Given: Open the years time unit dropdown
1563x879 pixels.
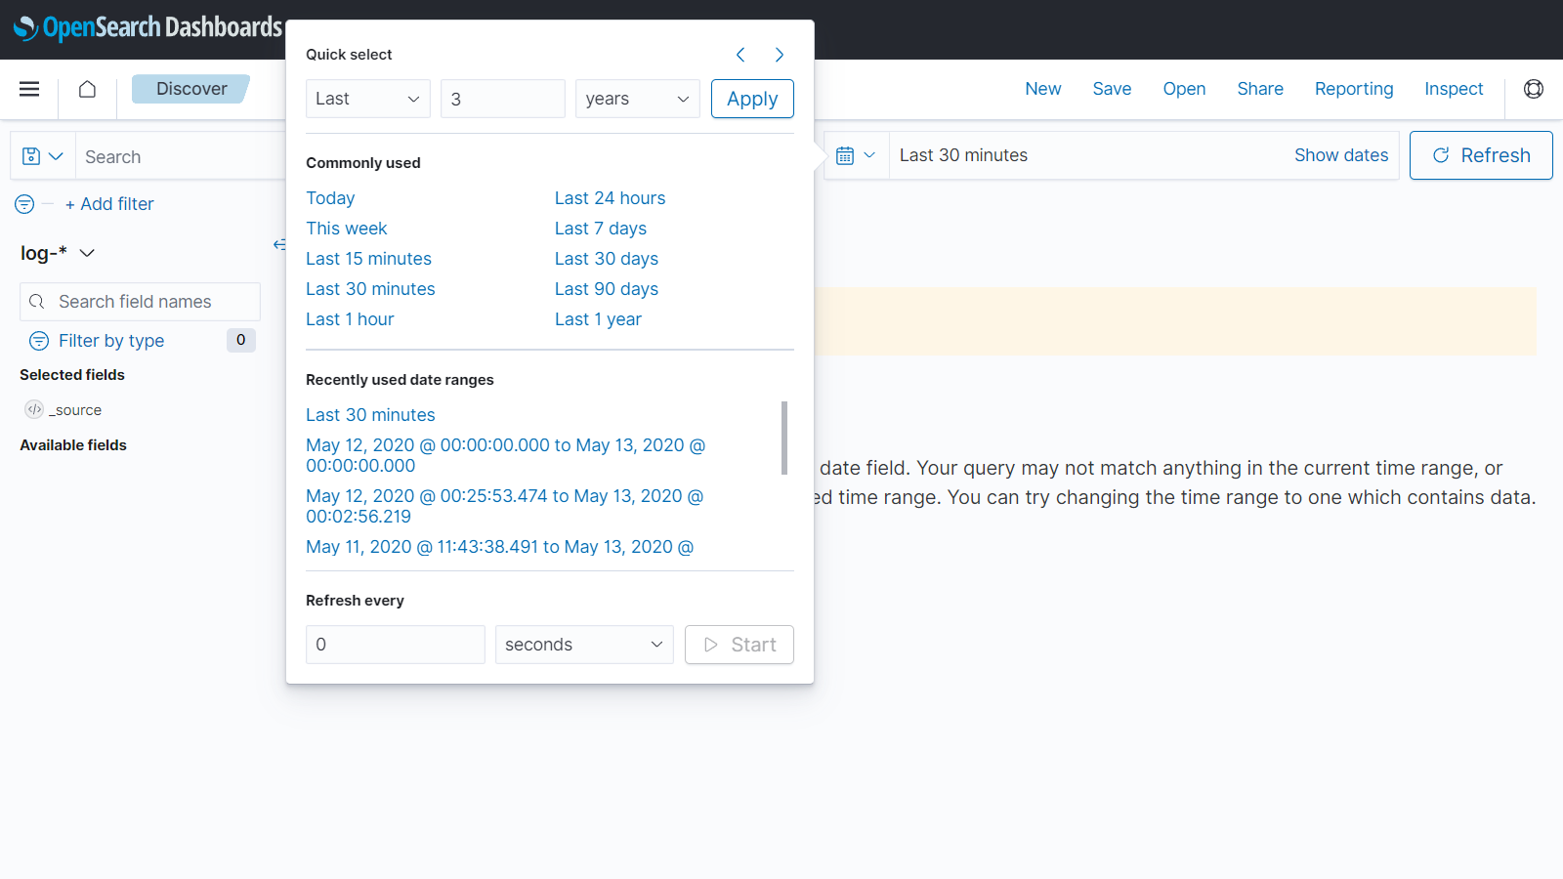Looking at the screenshot, I should click(x=637, y=99).
